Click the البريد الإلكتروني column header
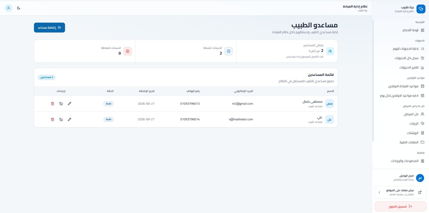This screenshot has width=429, height=213. pos(243,91)
